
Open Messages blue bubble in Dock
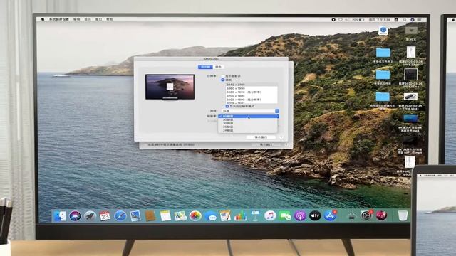pyautogui.click(x=211, y=216)
